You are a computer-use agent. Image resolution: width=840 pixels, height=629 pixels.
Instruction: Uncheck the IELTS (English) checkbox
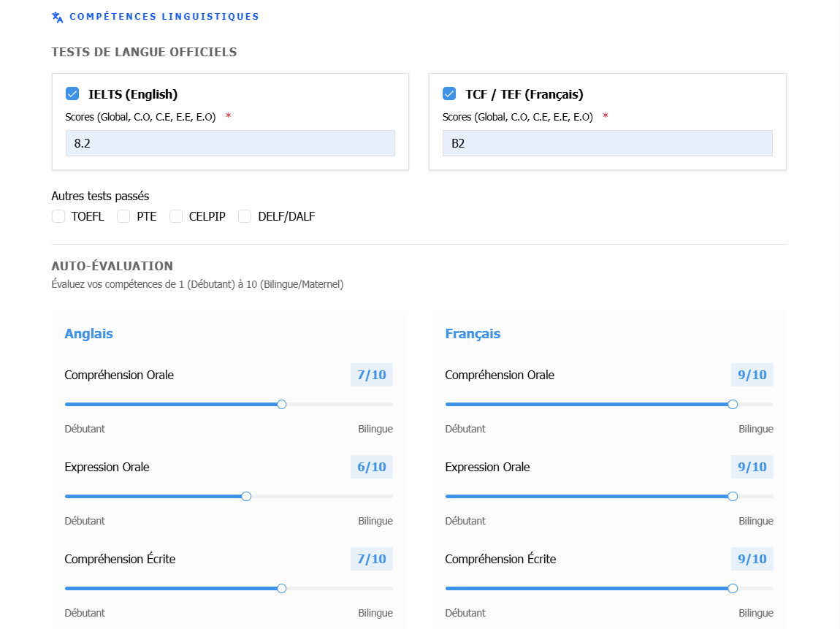pyautogui.click(x=72, y=94)
